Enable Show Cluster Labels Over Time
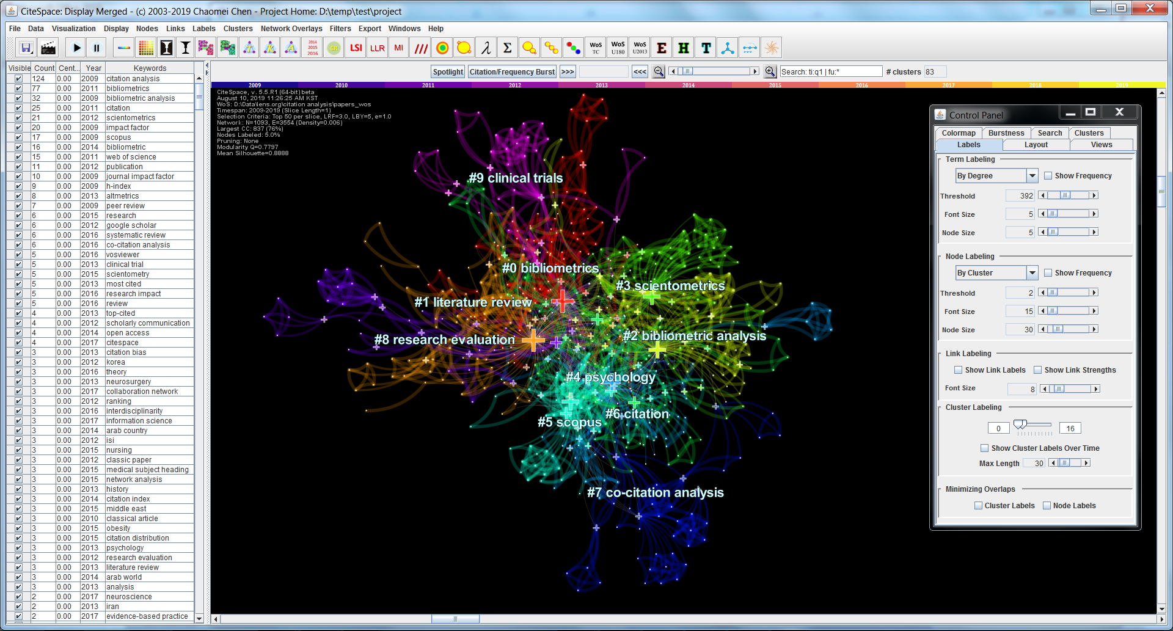Viewport: 1173px width, 631px height. pos(984,448)
